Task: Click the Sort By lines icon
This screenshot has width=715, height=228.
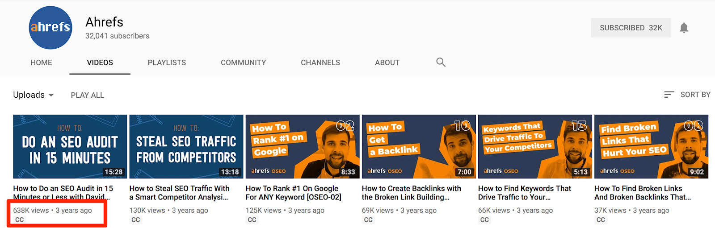Action: 669,95
